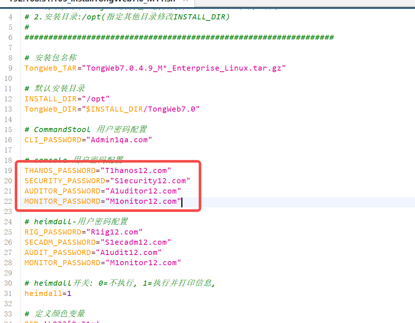Screen dimensions: 415x323
Task: Click the "A1uditor12.com" string value
Action: pyautogui.click(x=143, y=191)
